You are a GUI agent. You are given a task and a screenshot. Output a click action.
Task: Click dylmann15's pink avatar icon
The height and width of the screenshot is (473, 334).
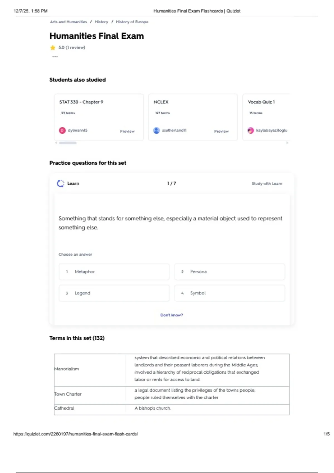[x=62, y=130]
